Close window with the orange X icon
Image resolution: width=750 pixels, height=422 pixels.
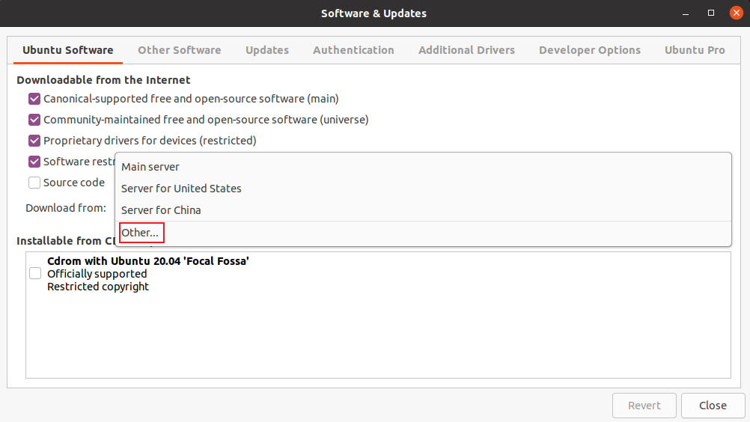[736, 13]
